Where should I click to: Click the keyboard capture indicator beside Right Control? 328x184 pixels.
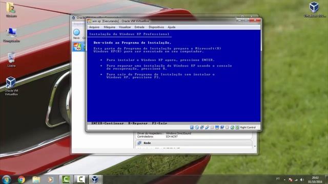pyautogui.click(x=237, y=127)
